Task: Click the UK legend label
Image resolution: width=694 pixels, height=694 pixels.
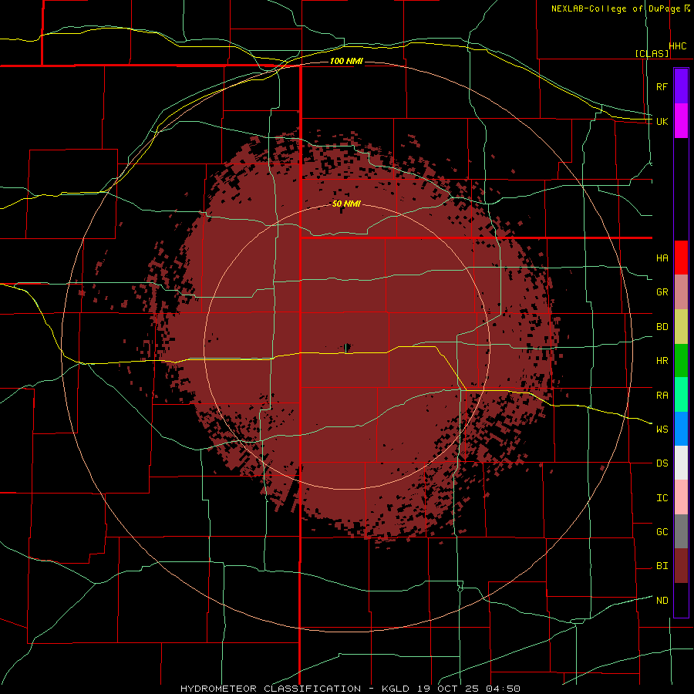Action: (662, 121)
